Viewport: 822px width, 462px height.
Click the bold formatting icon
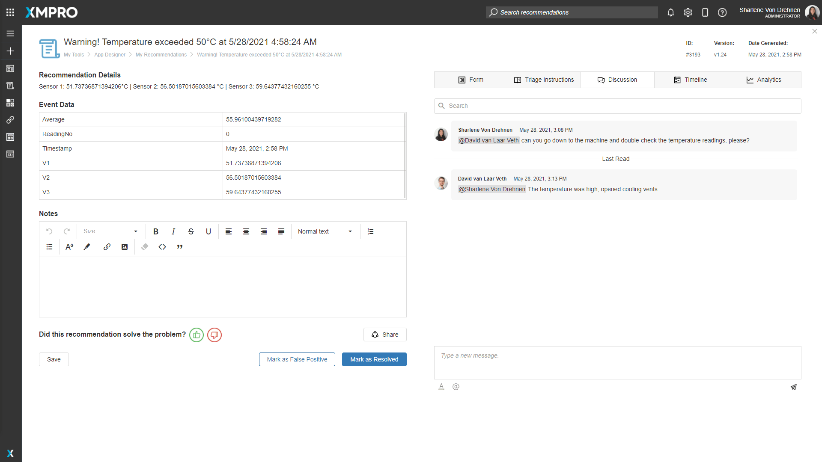156,231
